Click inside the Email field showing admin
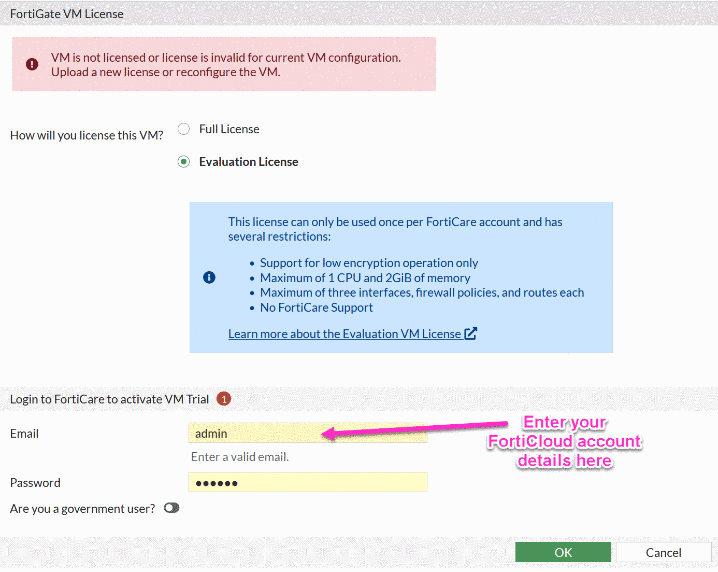718x572 pixels. point(308,433)
